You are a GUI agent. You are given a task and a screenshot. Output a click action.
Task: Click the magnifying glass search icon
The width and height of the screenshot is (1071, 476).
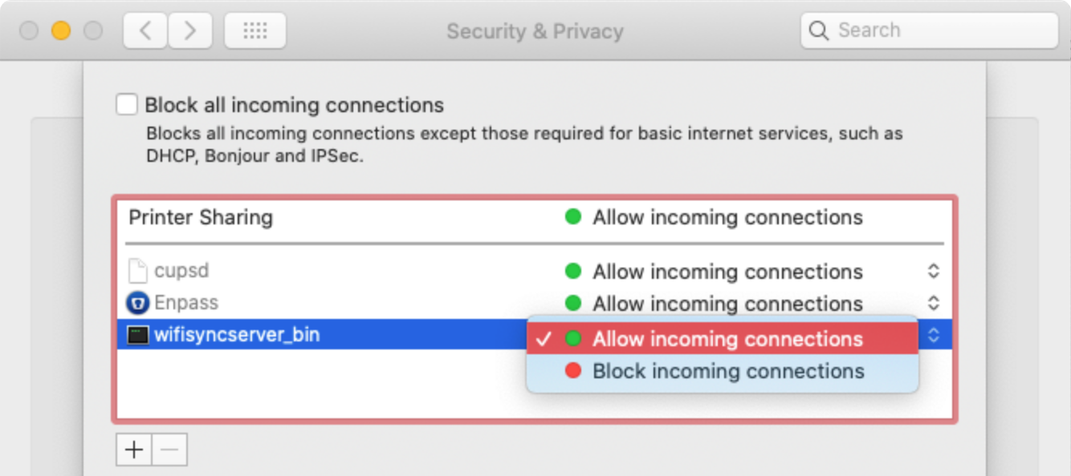pyautogui.click(x=818, y=30)
